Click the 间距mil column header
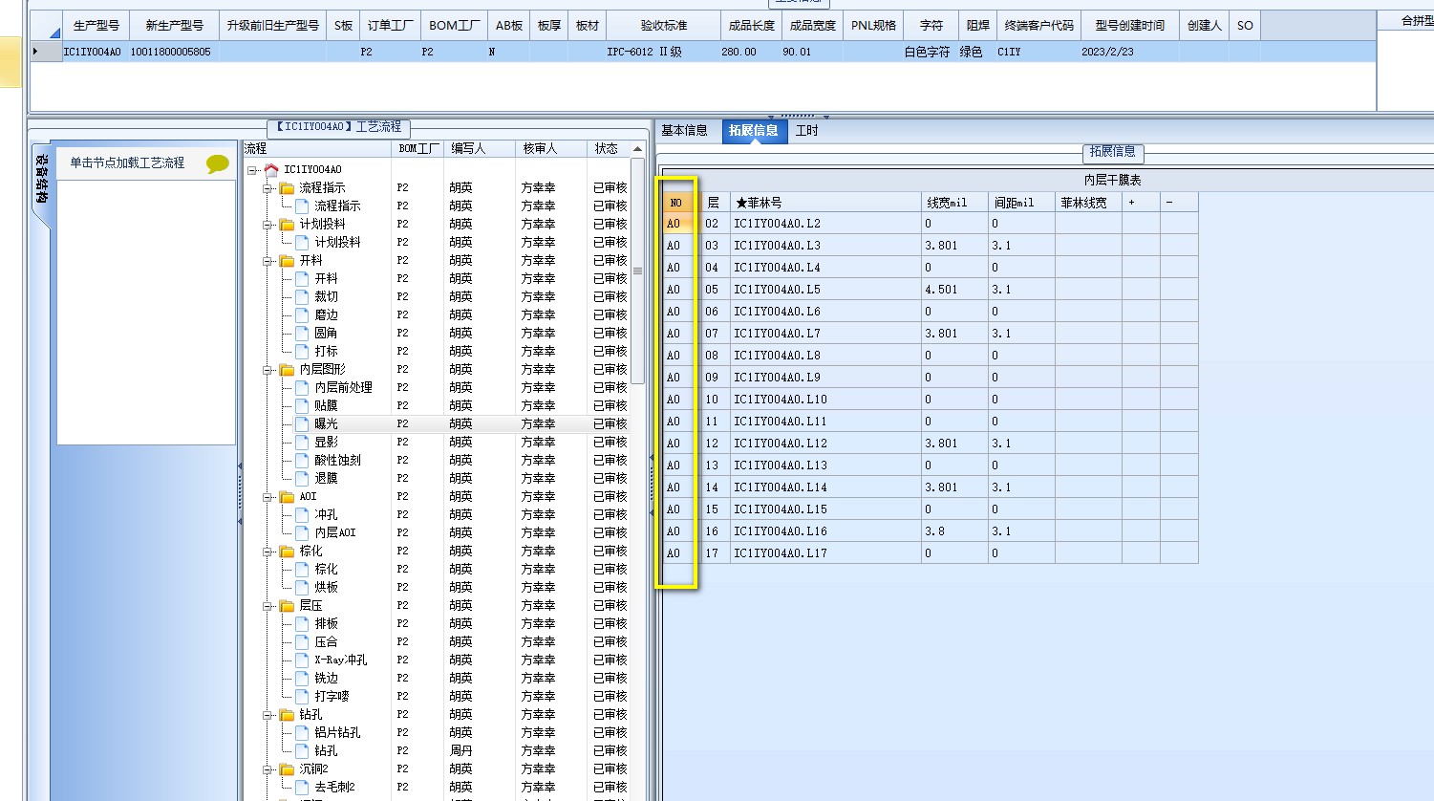The height and width of the screenshot is (801, 1434). pos(1021,203)
